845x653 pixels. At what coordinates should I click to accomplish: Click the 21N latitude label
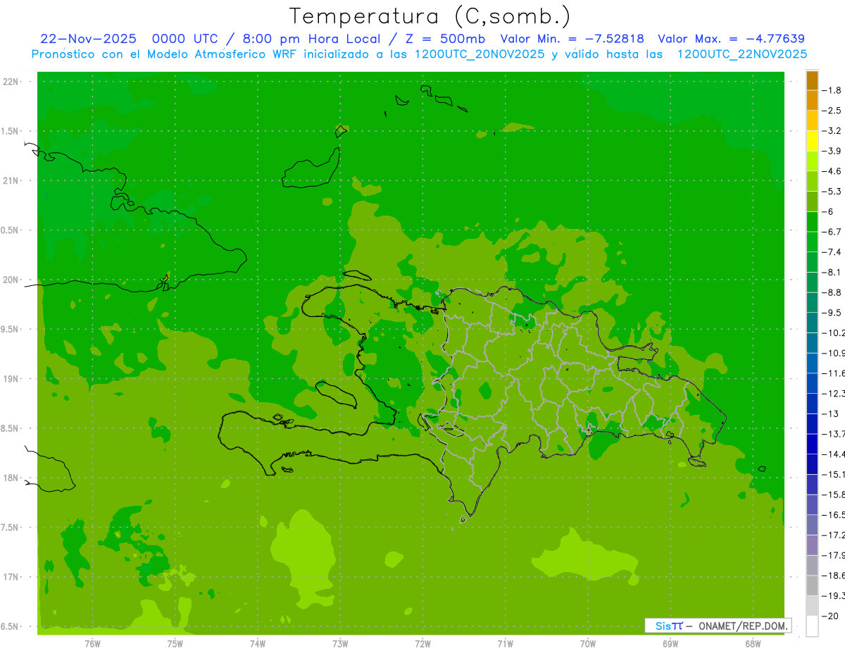(x=11, y=181)
